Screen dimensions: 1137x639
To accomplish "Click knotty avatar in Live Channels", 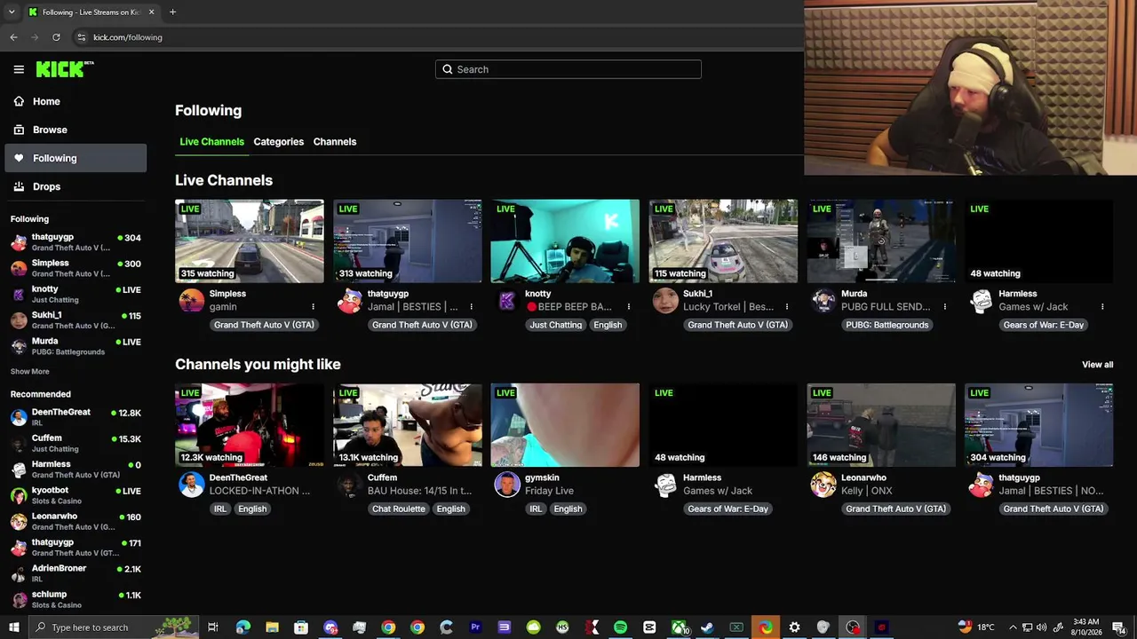I will [507, 301].
